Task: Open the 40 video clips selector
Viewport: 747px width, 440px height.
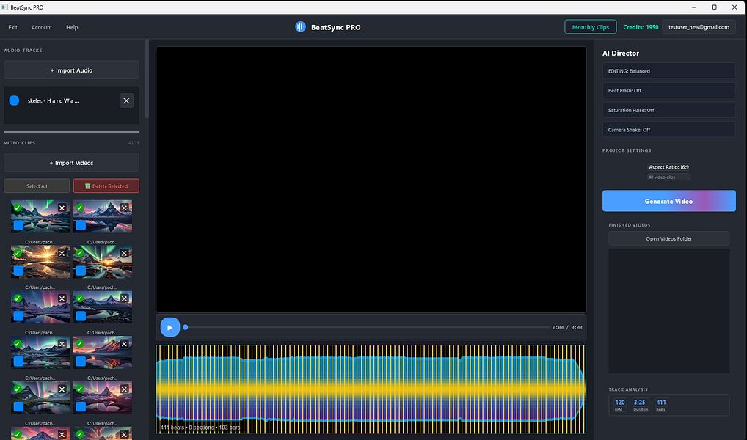Action: (x=668, y=176)
